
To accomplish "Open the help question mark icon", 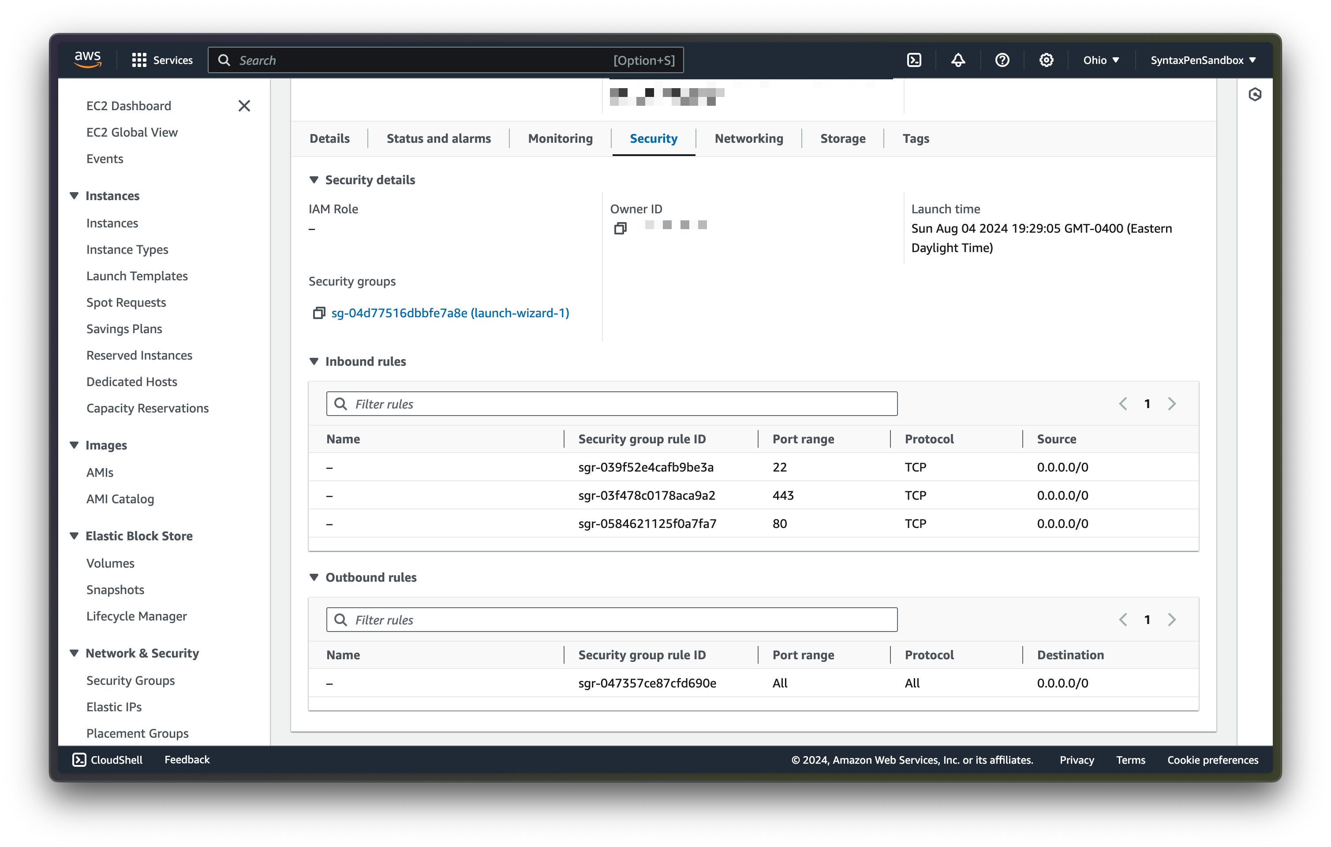I will (1002, 59).
